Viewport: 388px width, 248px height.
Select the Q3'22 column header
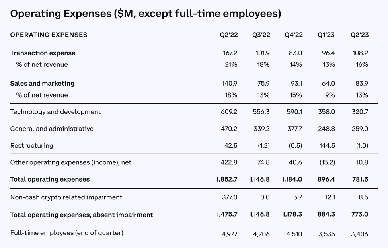tap(261, 35)
